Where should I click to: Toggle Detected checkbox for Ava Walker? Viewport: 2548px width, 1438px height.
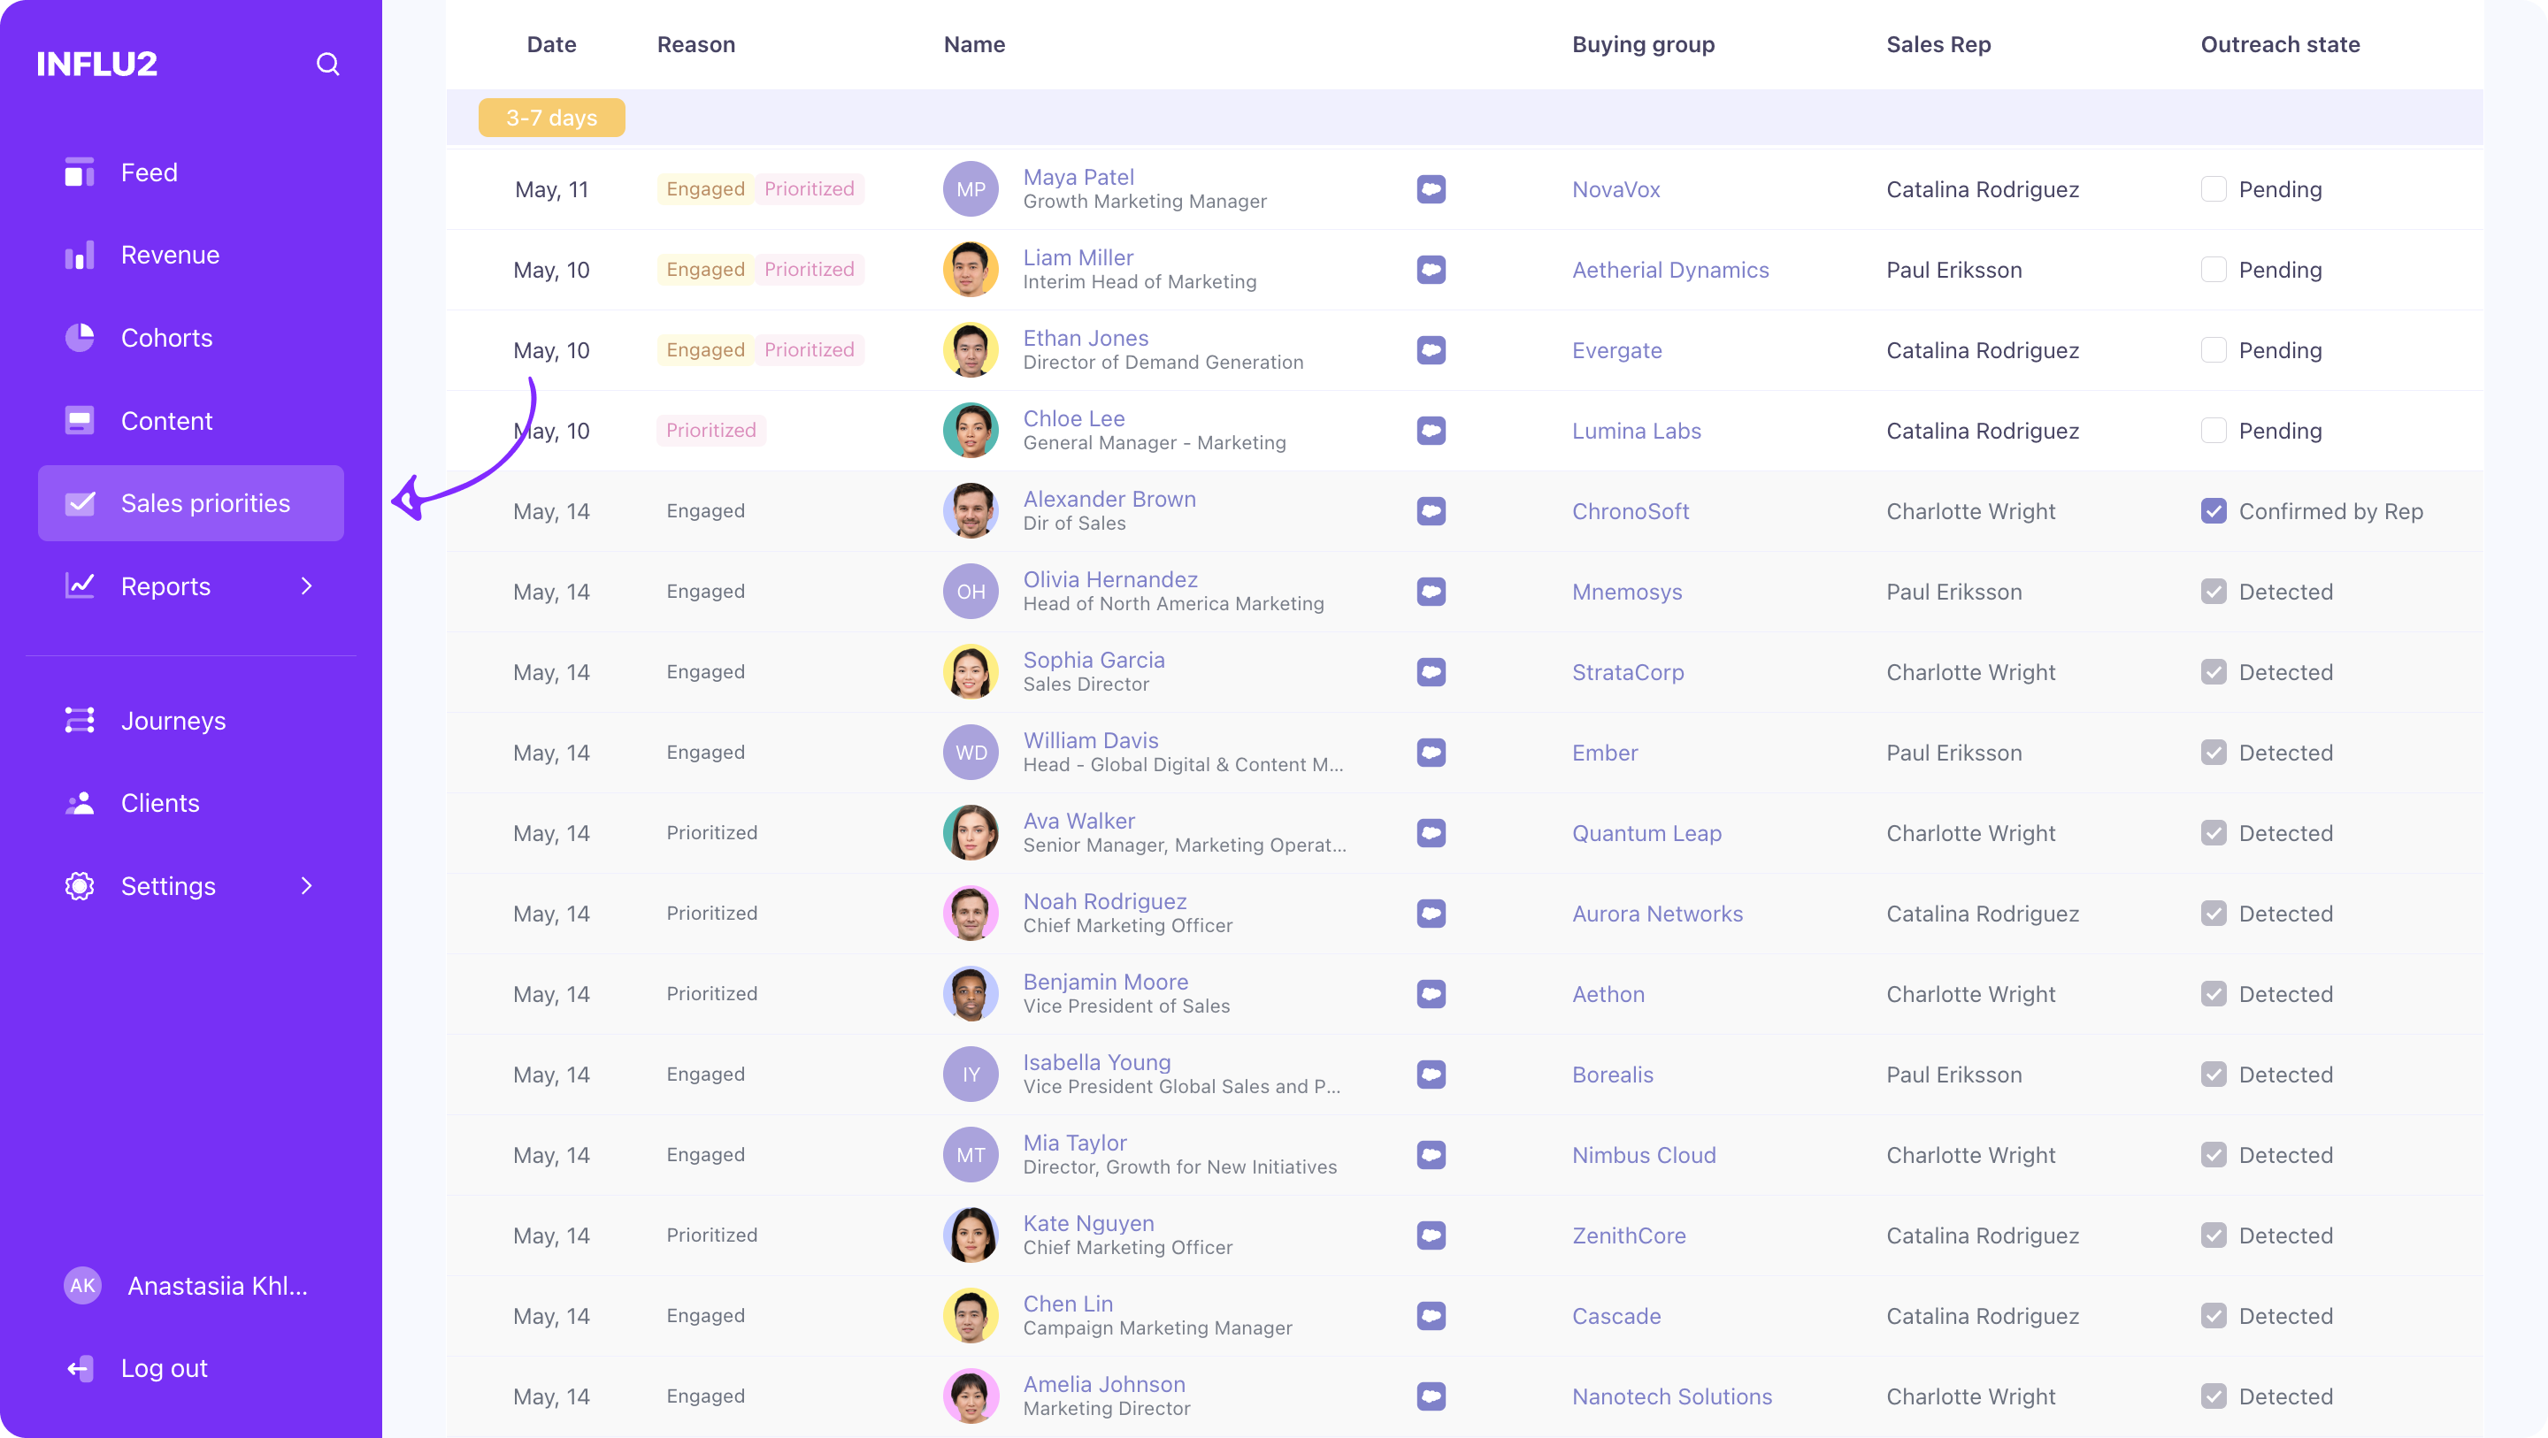pyautogui.click(x=2214, y=833)
